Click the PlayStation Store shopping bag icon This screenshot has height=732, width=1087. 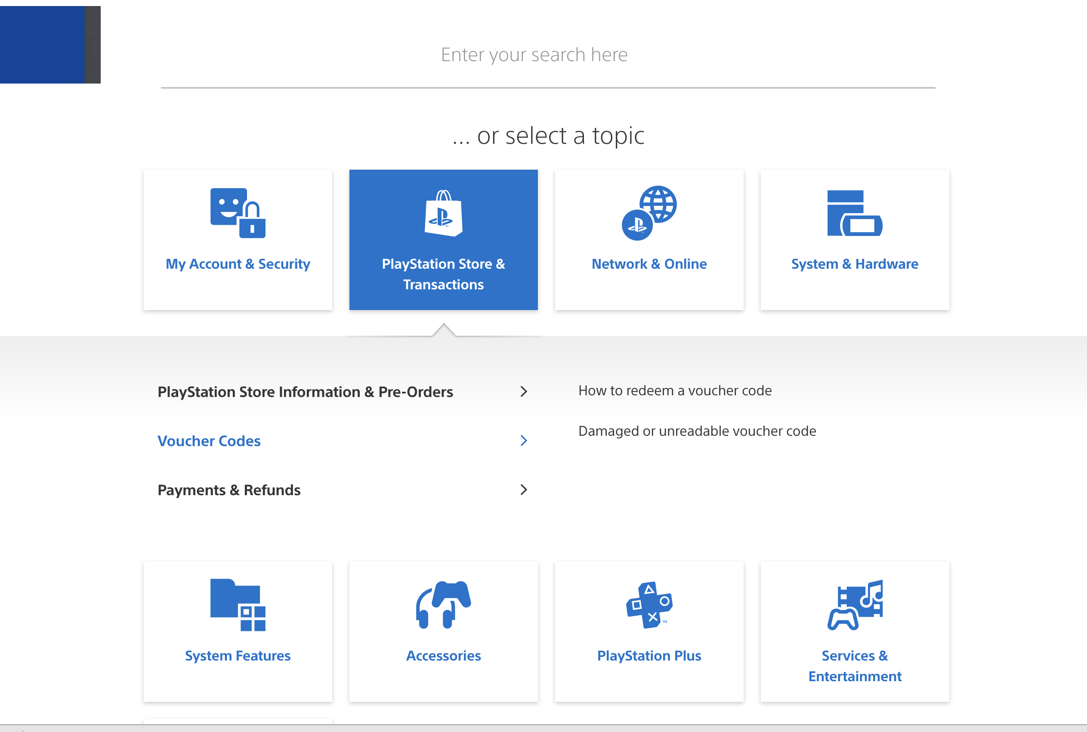(443, 213)
